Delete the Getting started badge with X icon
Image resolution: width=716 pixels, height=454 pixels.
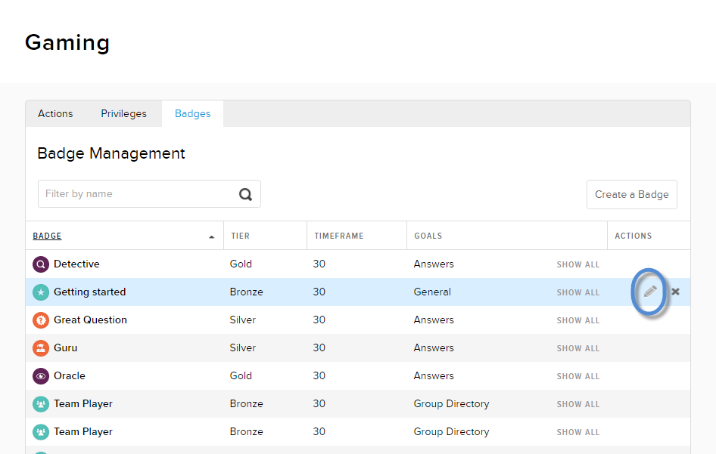point(675,292)
